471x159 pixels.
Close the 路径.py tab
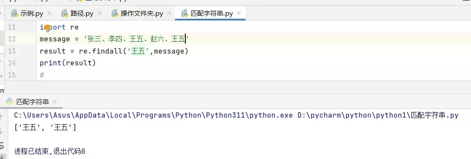tap(100, 13)
